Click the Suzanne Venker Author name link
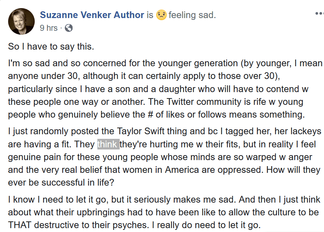 pos(92,15)
